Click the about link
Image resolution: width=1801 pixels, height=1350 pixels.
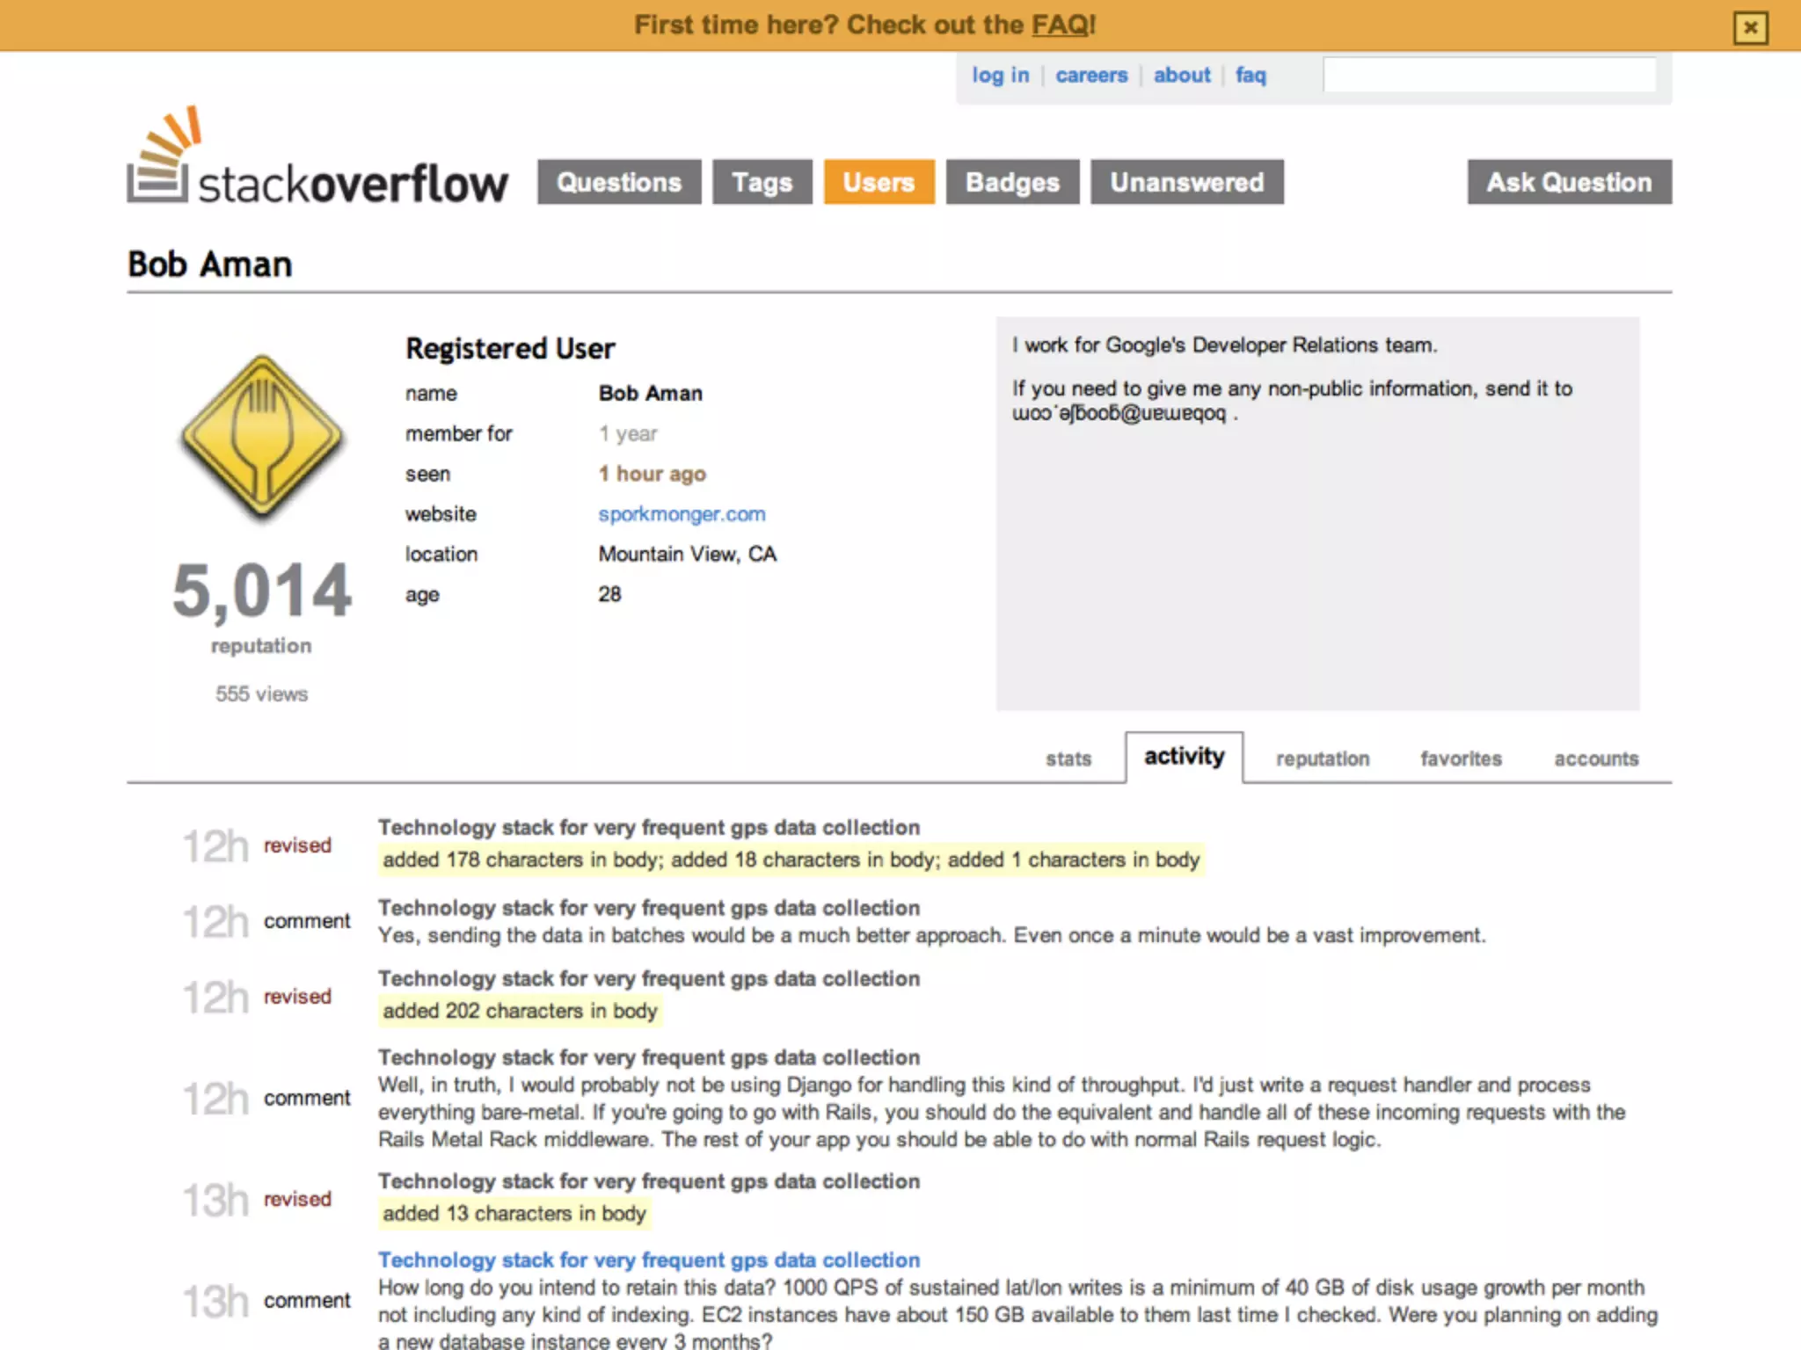1181,76
